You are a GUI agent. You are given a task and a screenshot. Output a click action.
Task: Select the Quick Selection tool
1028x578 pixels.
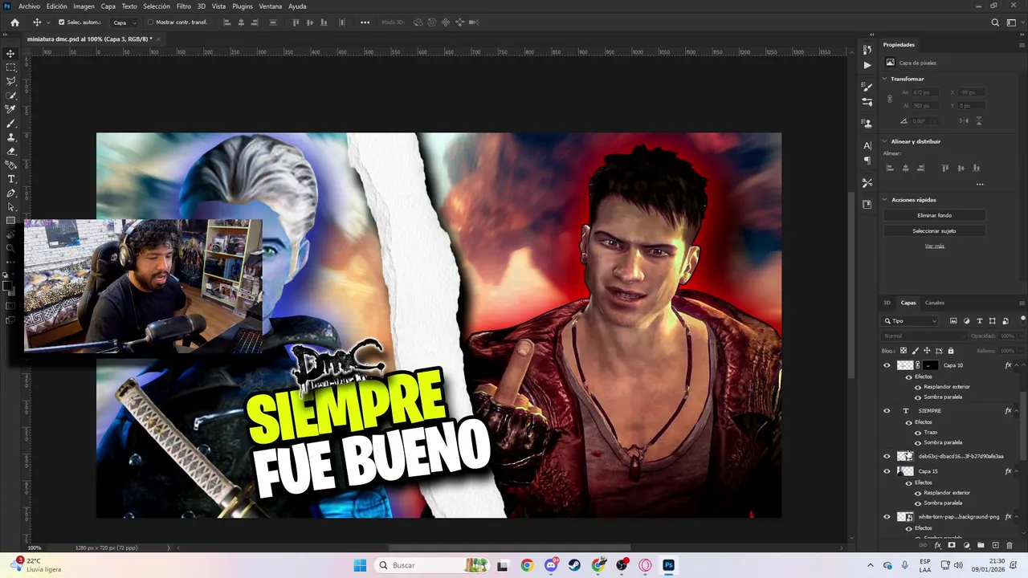tap(10, 96)
